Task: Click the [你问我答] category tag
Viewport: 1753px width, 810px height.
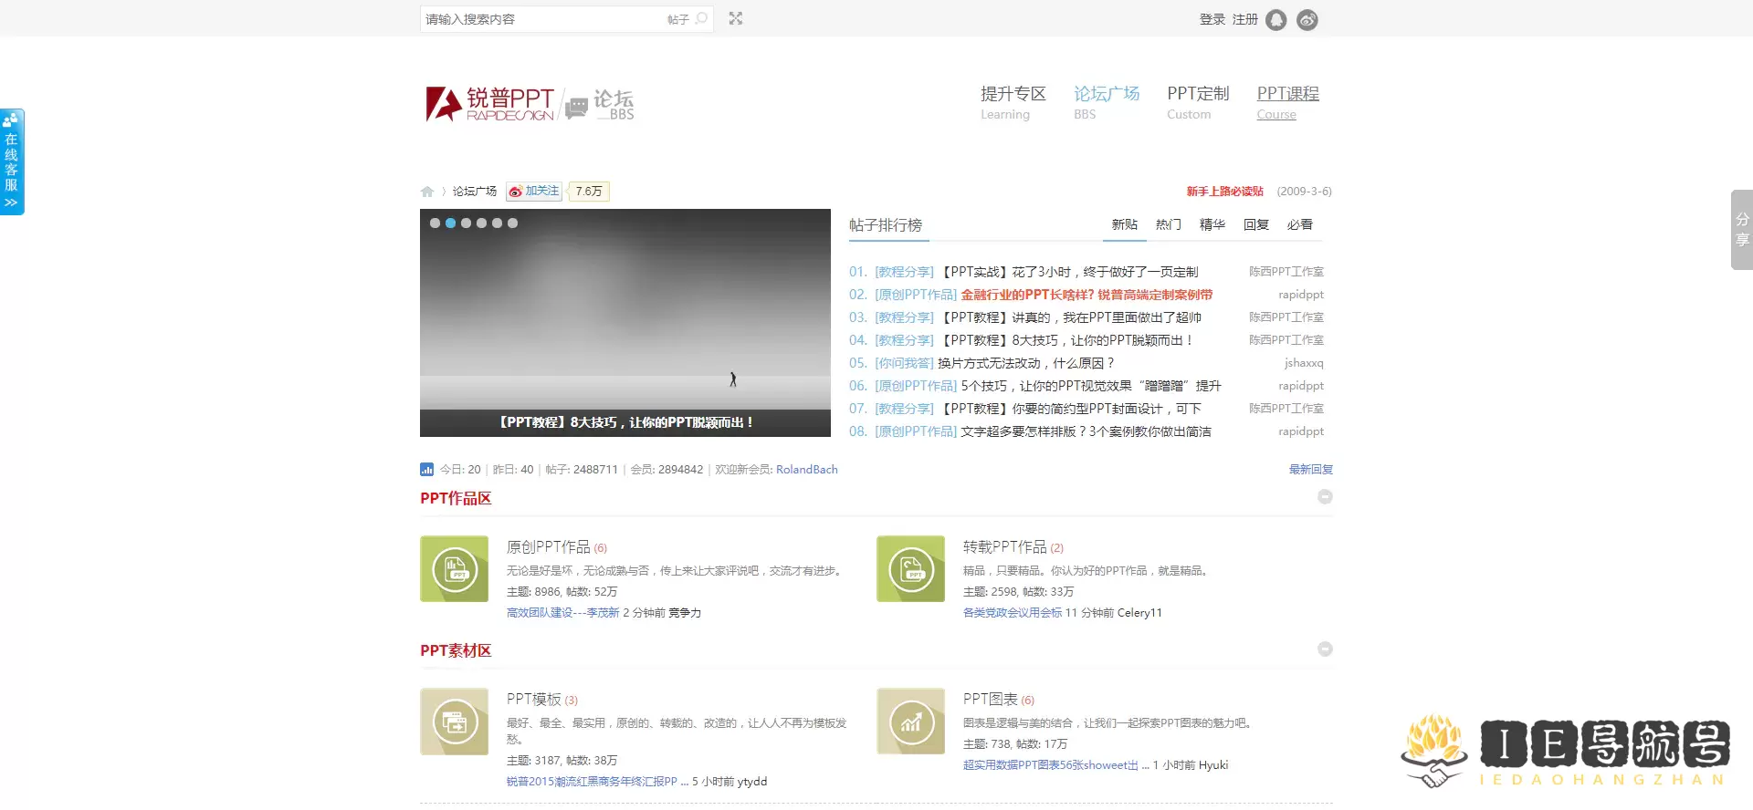Action: [x=905, y=363]
